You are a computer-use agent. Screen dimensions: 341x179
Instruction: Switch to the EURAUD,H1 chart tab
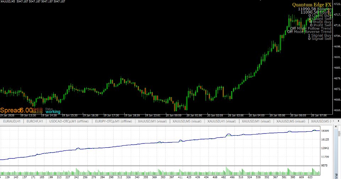click(12, 121)
